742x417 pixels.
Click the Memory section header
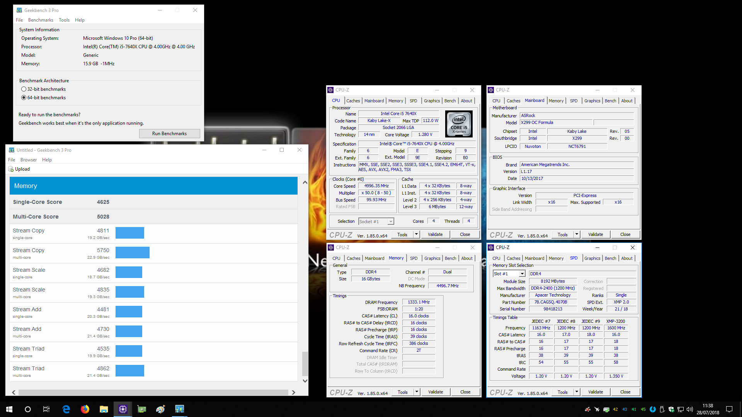tap(153, 186)
